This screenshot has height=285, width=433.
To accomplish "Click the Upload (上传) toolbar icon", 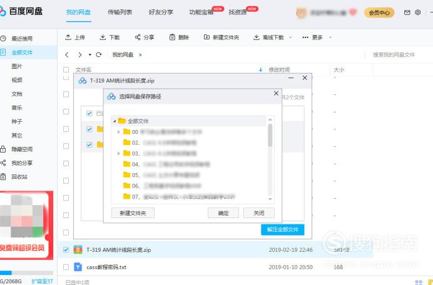I will 68,37.
